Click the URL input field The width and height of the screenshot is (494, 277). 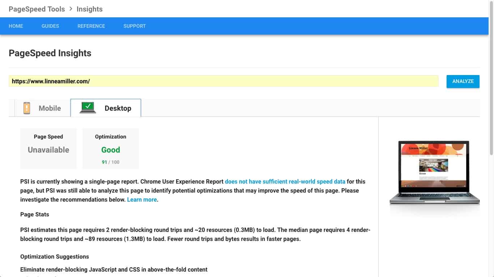pos(223,81)
